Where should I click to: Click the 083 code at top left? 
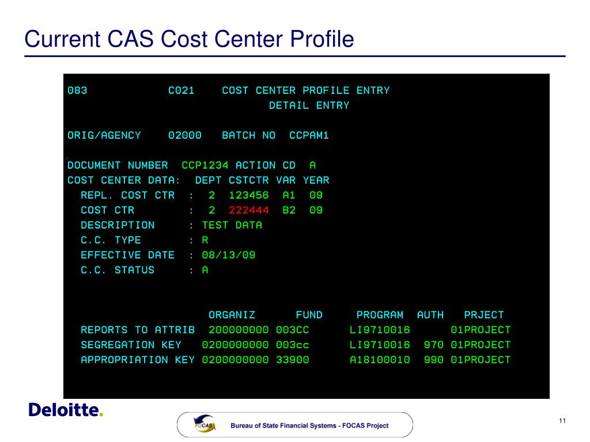pos(77,90)
